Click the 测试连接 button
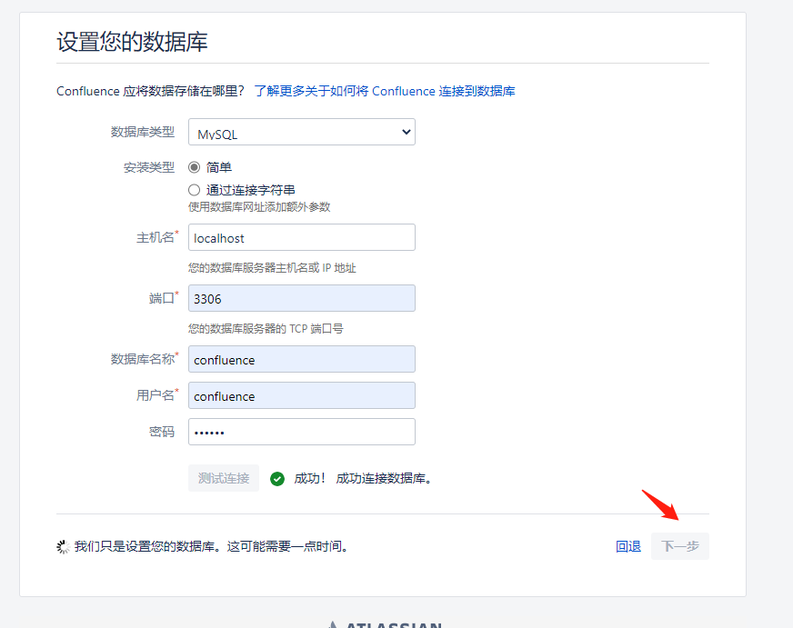793x628 pixels. (x=224, y=478)
